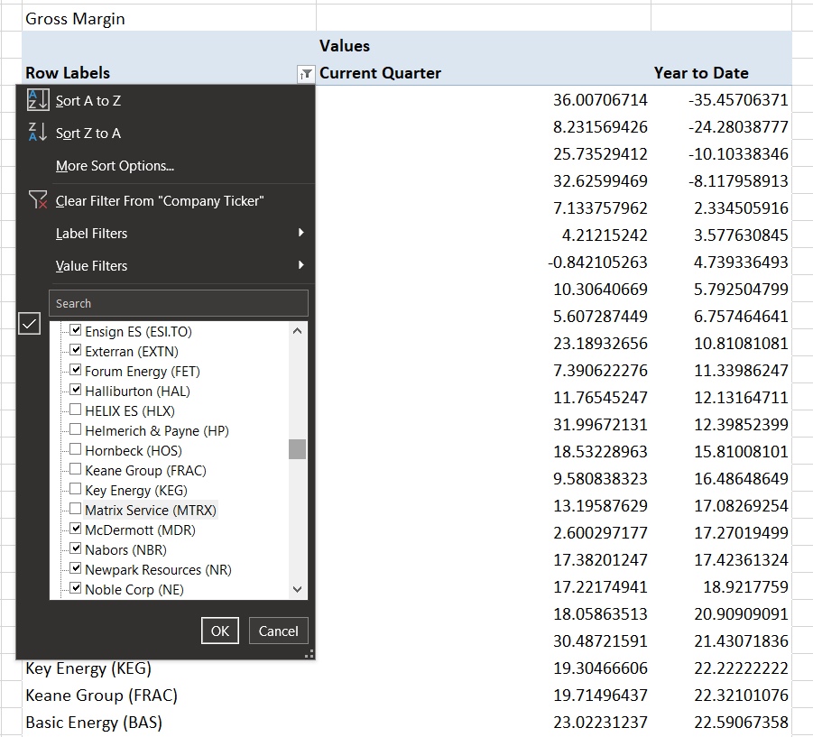
Task: Click the scroll down arrow in filter list
Action: [x=298, y=590]
